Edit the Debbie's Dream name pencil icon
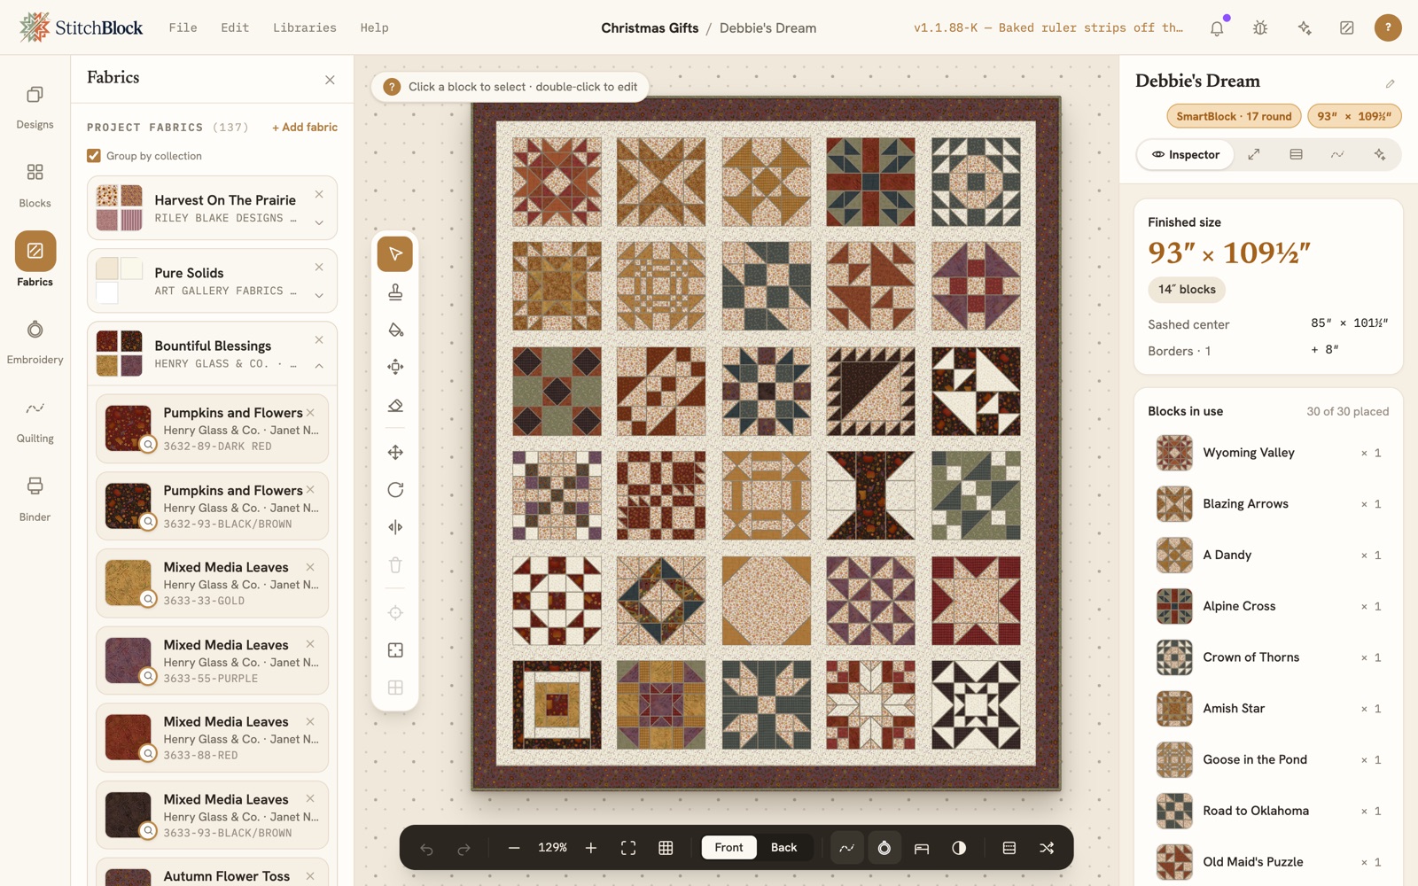 point(1390,83)
